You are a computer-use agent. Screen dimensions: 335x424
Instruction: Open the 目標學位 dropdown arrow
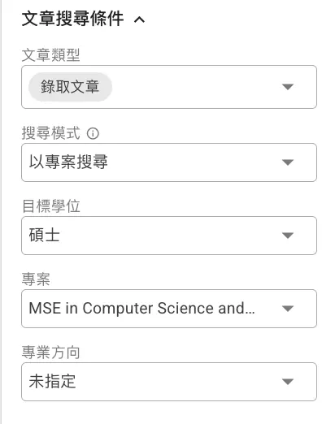click(288, 236)
